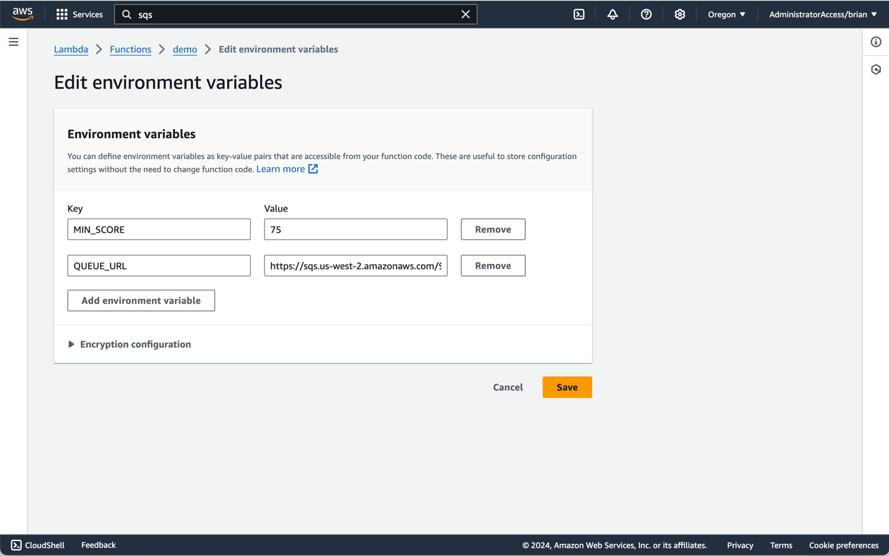The image size is (889, 556).
Task: Open the demo function breadcrumb link
Action: (184, 49)
